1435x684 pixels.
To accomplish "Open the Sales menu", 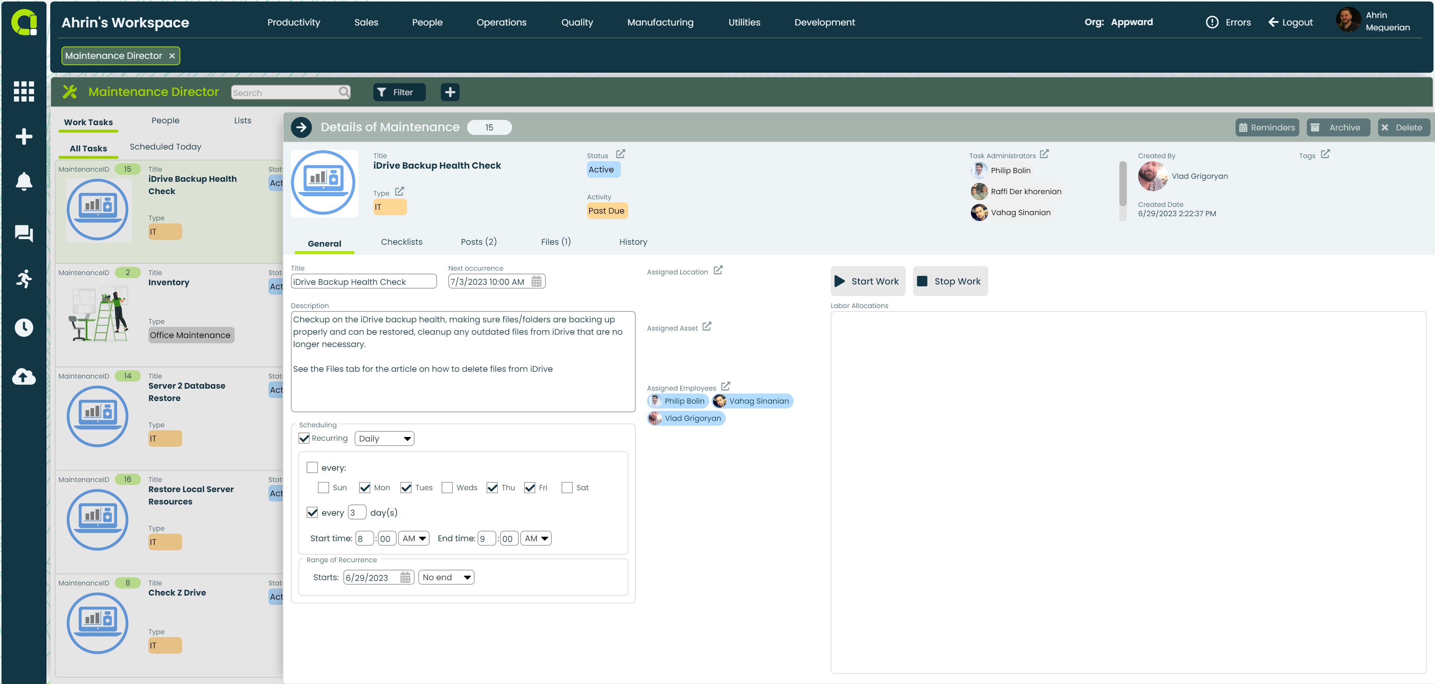I will [x=366, y=22].
